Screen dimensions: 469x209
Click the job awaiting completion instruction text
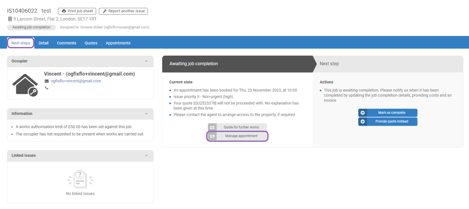[388, 95]
